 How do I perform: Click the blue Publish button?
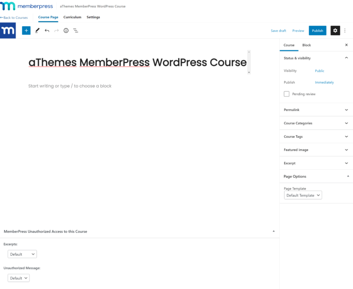pos(318,31)
